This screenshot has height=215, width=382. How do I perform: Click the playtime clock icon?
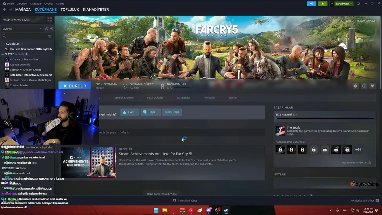click(x=125, y=86)
